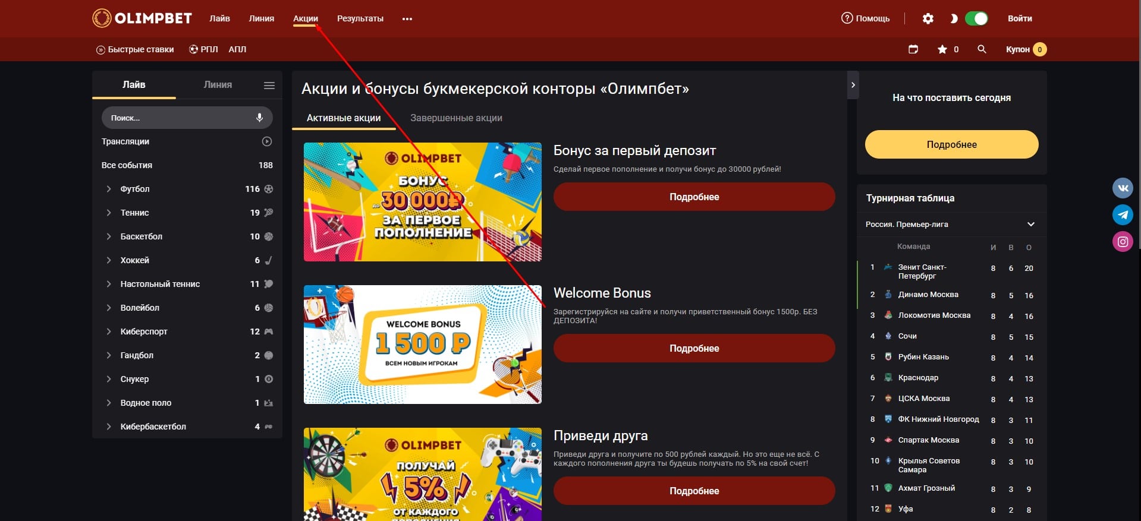Click the Краснодар team logo
This screenshot has width=1141, height=521.
pos(888,377)
